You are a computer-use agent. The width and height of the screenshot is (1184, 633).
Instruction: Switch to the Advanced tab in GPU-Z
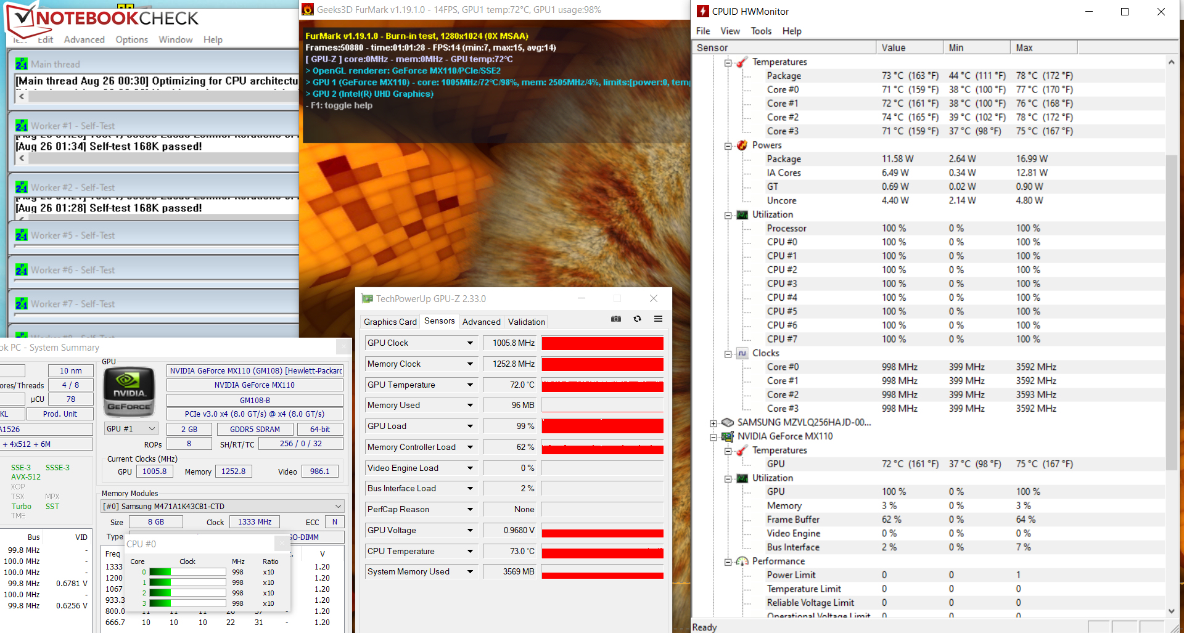click(x=482, y=322)
